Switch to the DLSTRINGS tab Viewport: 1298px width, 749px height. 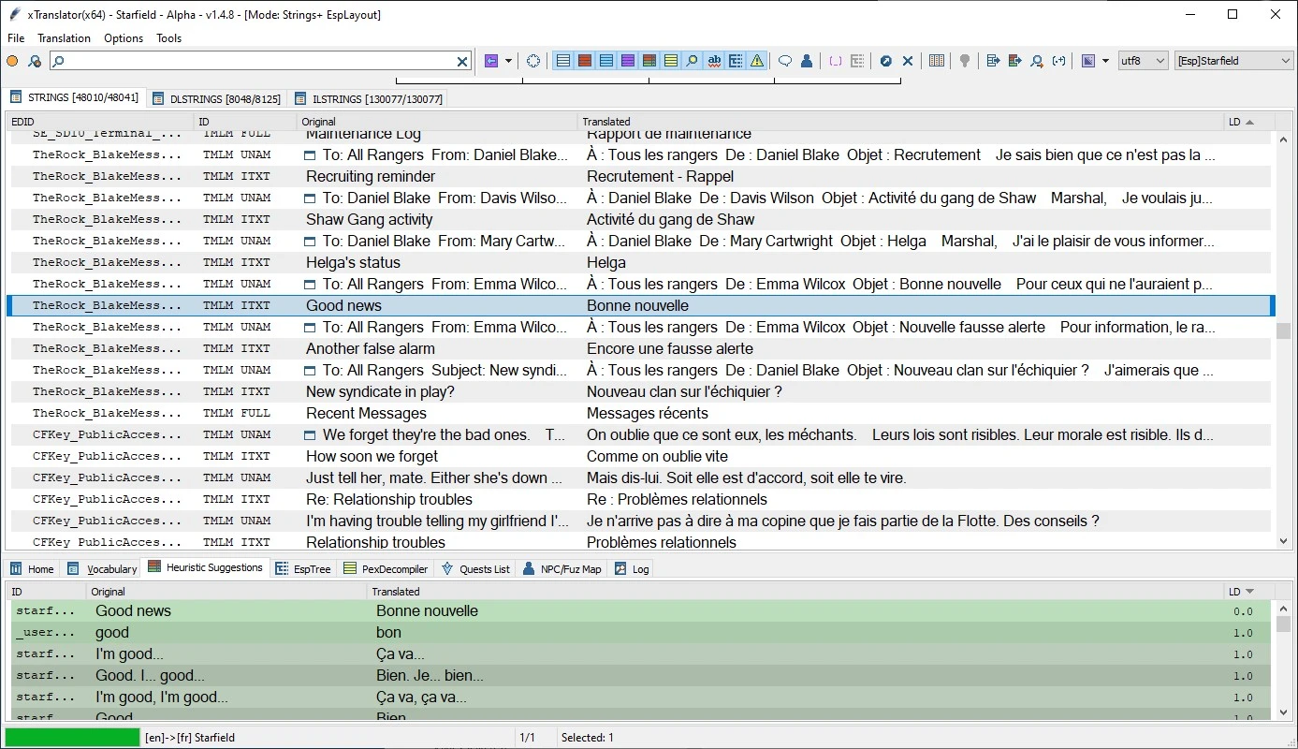(x=216, y=98)
